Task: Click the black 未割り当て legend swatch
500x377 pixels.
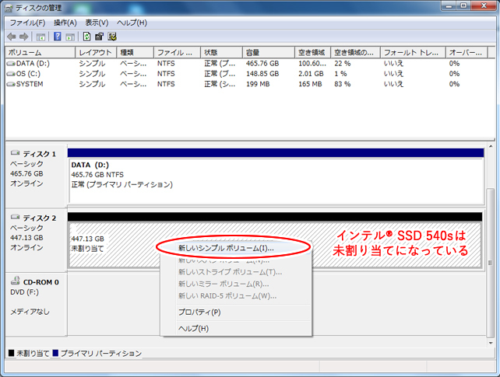Action: 12,353
